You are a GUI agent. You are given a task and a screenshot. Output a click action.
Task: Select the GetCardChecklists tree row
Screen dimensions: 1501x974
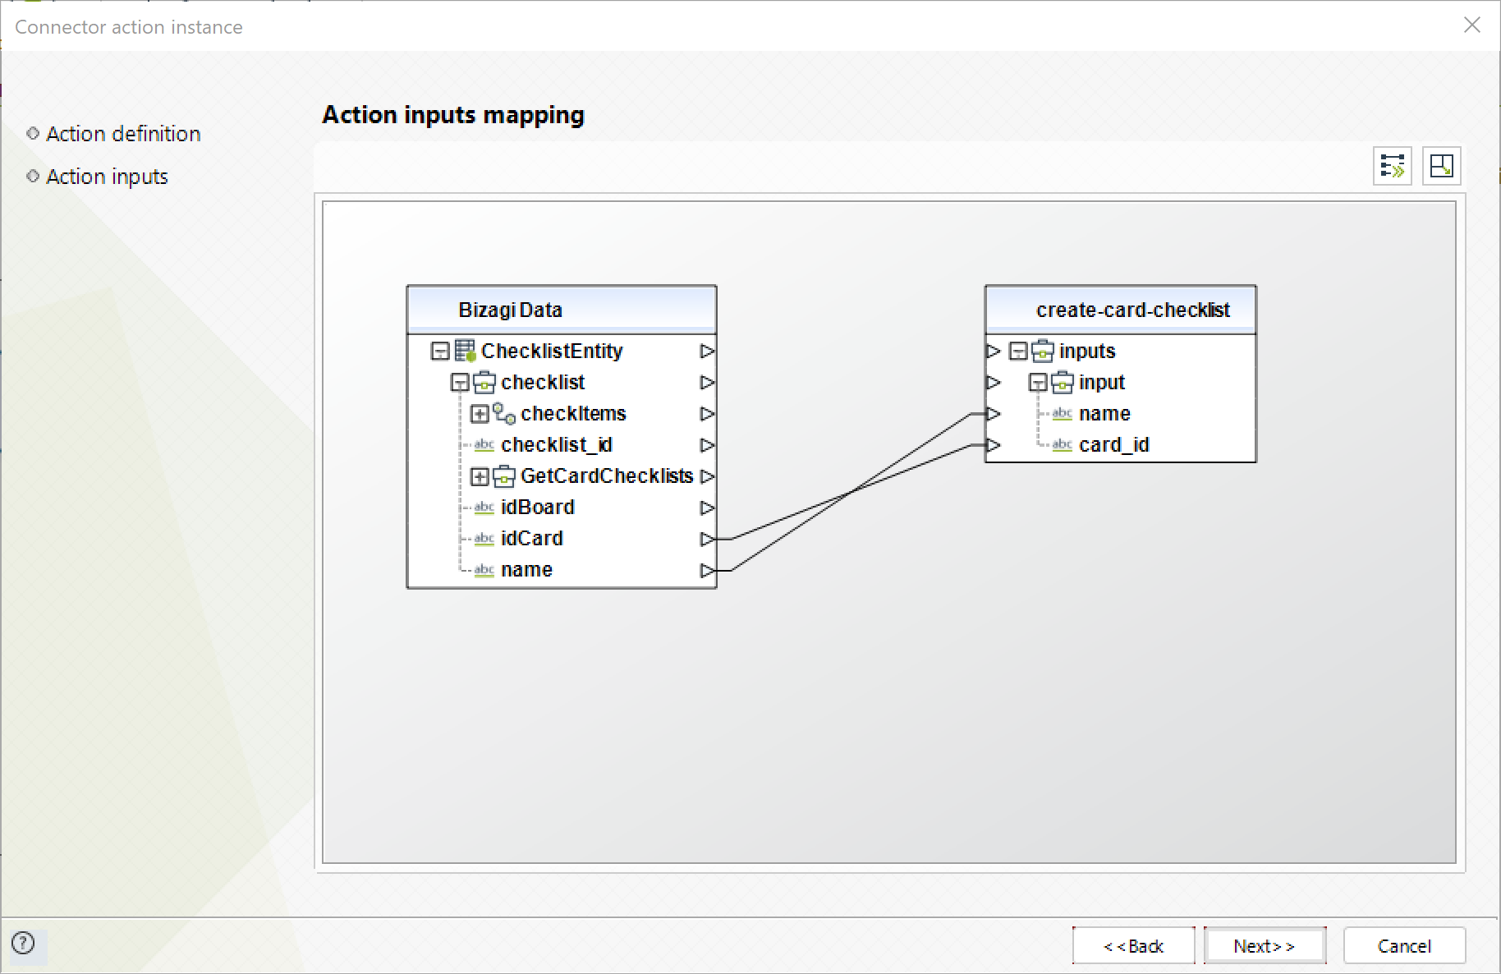coord(607,476)
